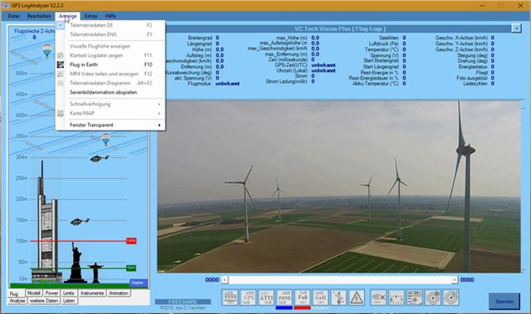This screenshot has width=531, height=314.
Task: Switch to the Limits tab
Action: tap(69, 293)
